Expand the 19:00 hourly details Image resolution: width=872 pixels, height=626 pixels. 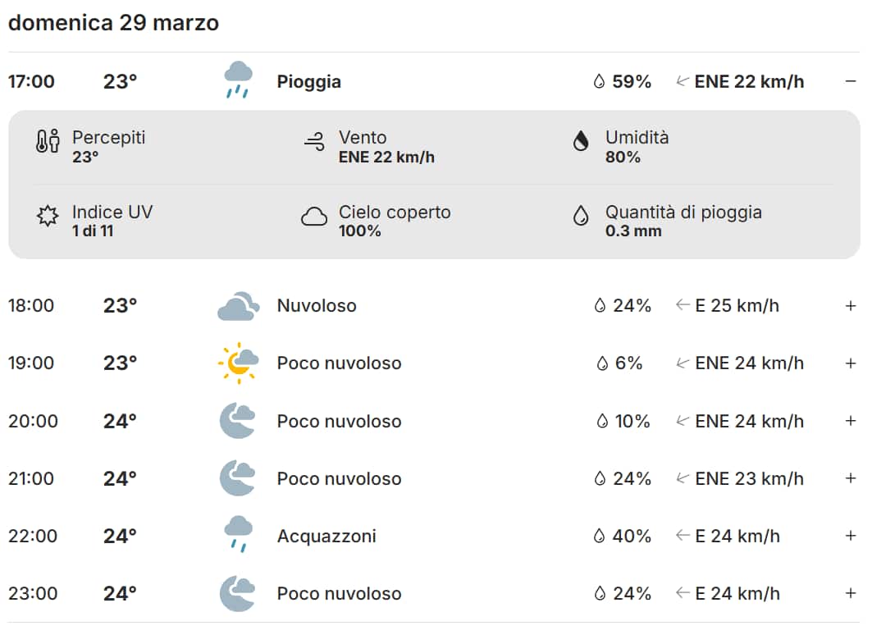tap(851, 363)
